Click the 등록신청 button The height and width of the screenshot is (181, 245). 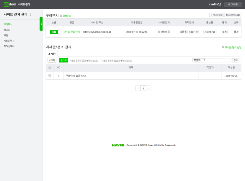(x=193, y=32)
